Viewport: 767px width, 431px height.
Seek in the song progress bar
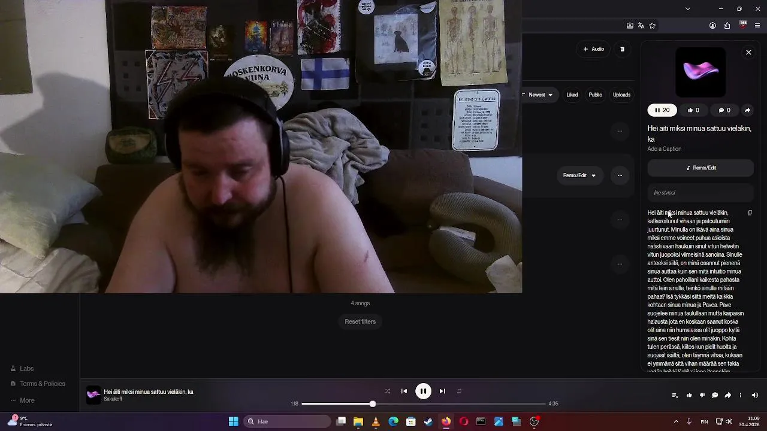424,404
